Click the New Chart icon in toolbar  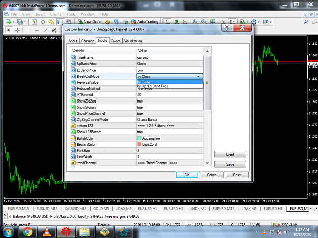tap(8, 22)
